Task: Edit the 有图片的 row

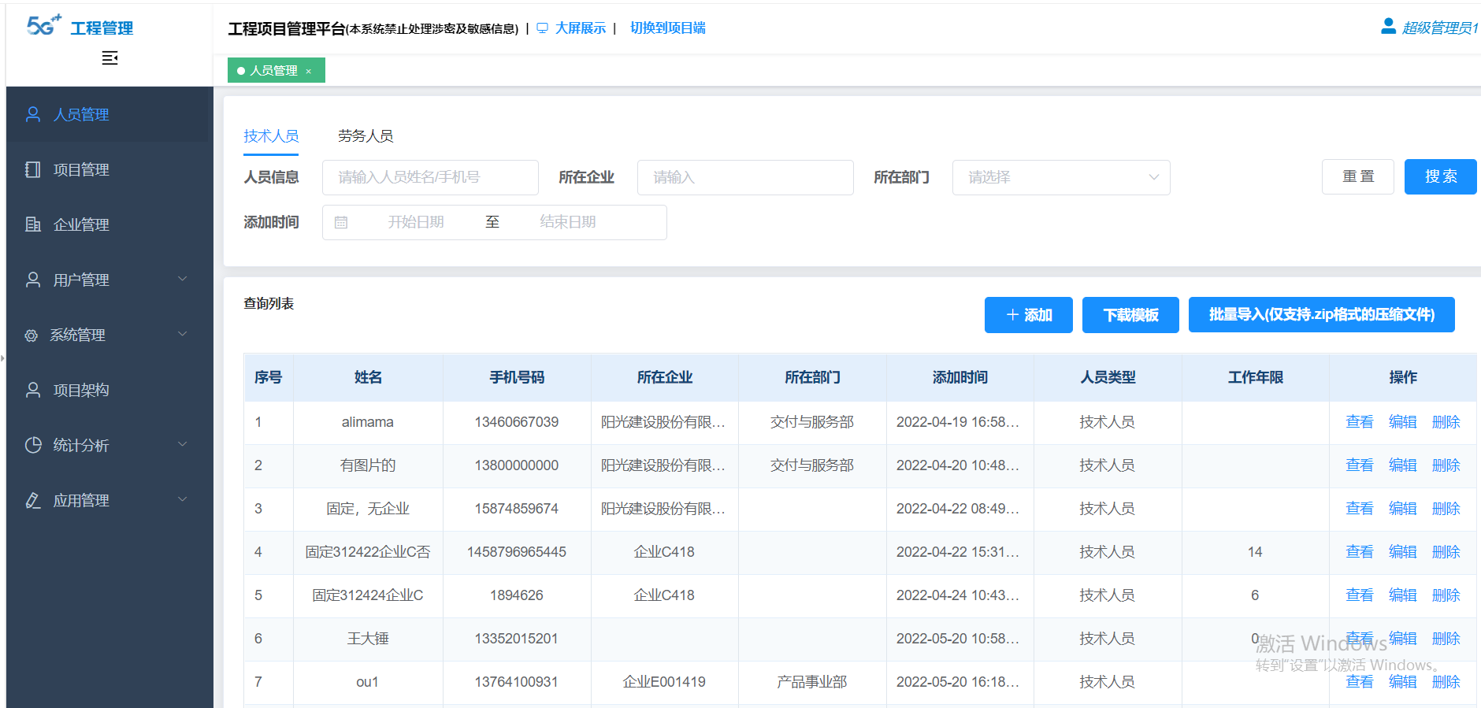Action: pos(1403,465)
